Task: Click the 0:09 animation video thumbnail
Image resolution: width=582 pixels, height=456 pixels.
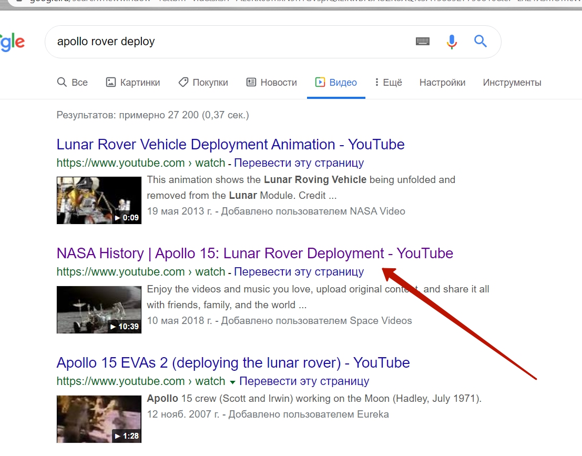Action: [99, 200]
